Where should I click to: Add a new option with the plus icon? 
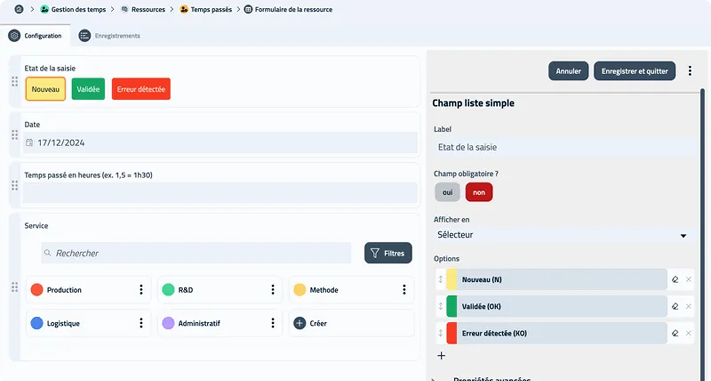coord(441,356)
